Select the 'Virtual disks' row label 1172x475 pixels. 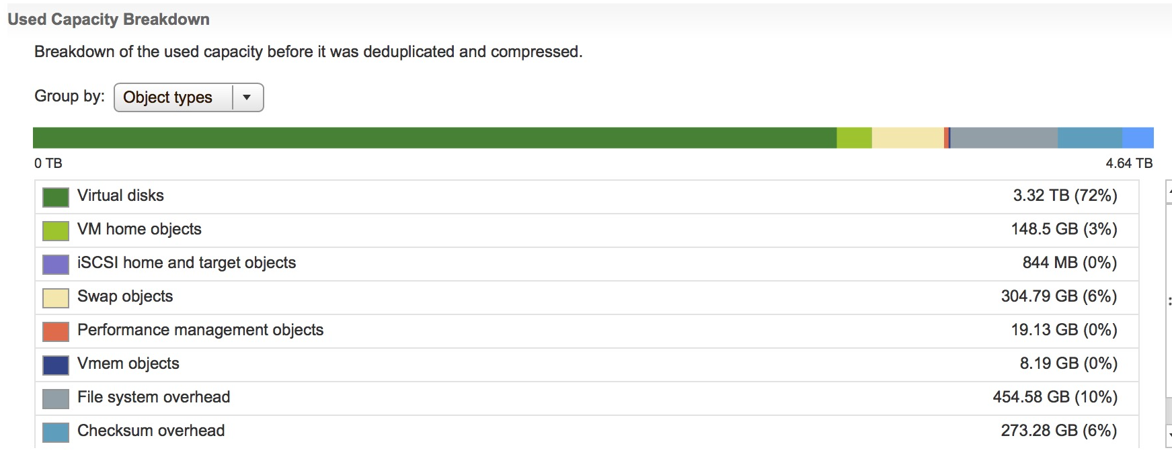tap(120, 196)
